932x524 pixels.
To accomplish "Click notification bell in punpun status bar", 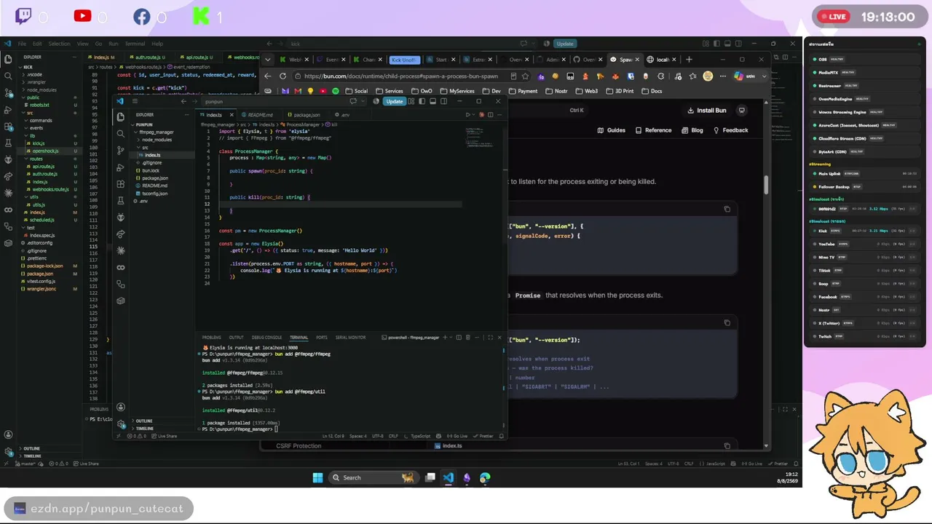I will click(x=500, y=436).
